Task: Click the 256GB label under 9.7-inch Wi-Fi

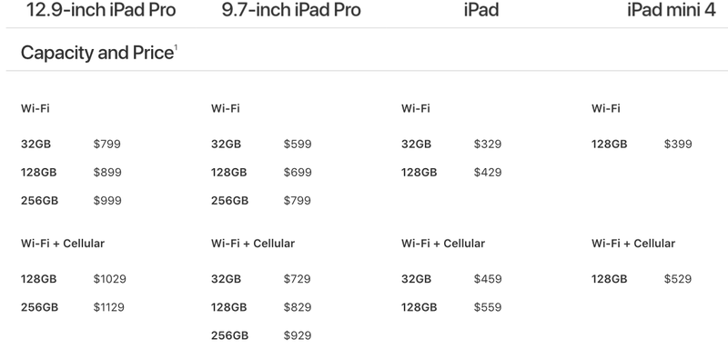Action: pyautogui.click(x=230, y=201)
